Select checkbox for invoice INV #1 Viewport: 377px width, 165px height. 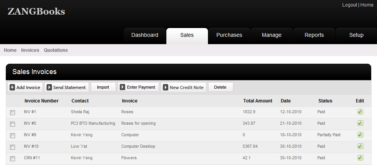pyautogui.click(x=13, y=112)
